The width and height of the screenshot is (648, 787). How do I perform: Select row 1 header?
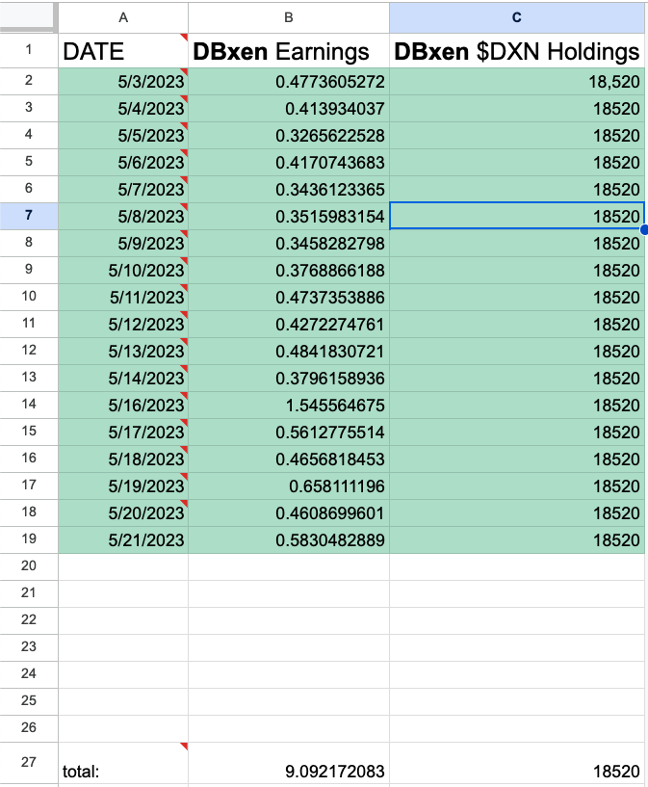coord(29,50)
